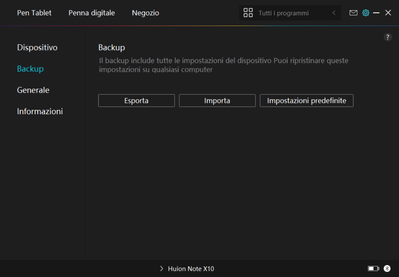Image resolution: width=399 pixels, height=277 pixels.
Task: Switch to the Pen Tablet tab
Action: tap(34, 13)
